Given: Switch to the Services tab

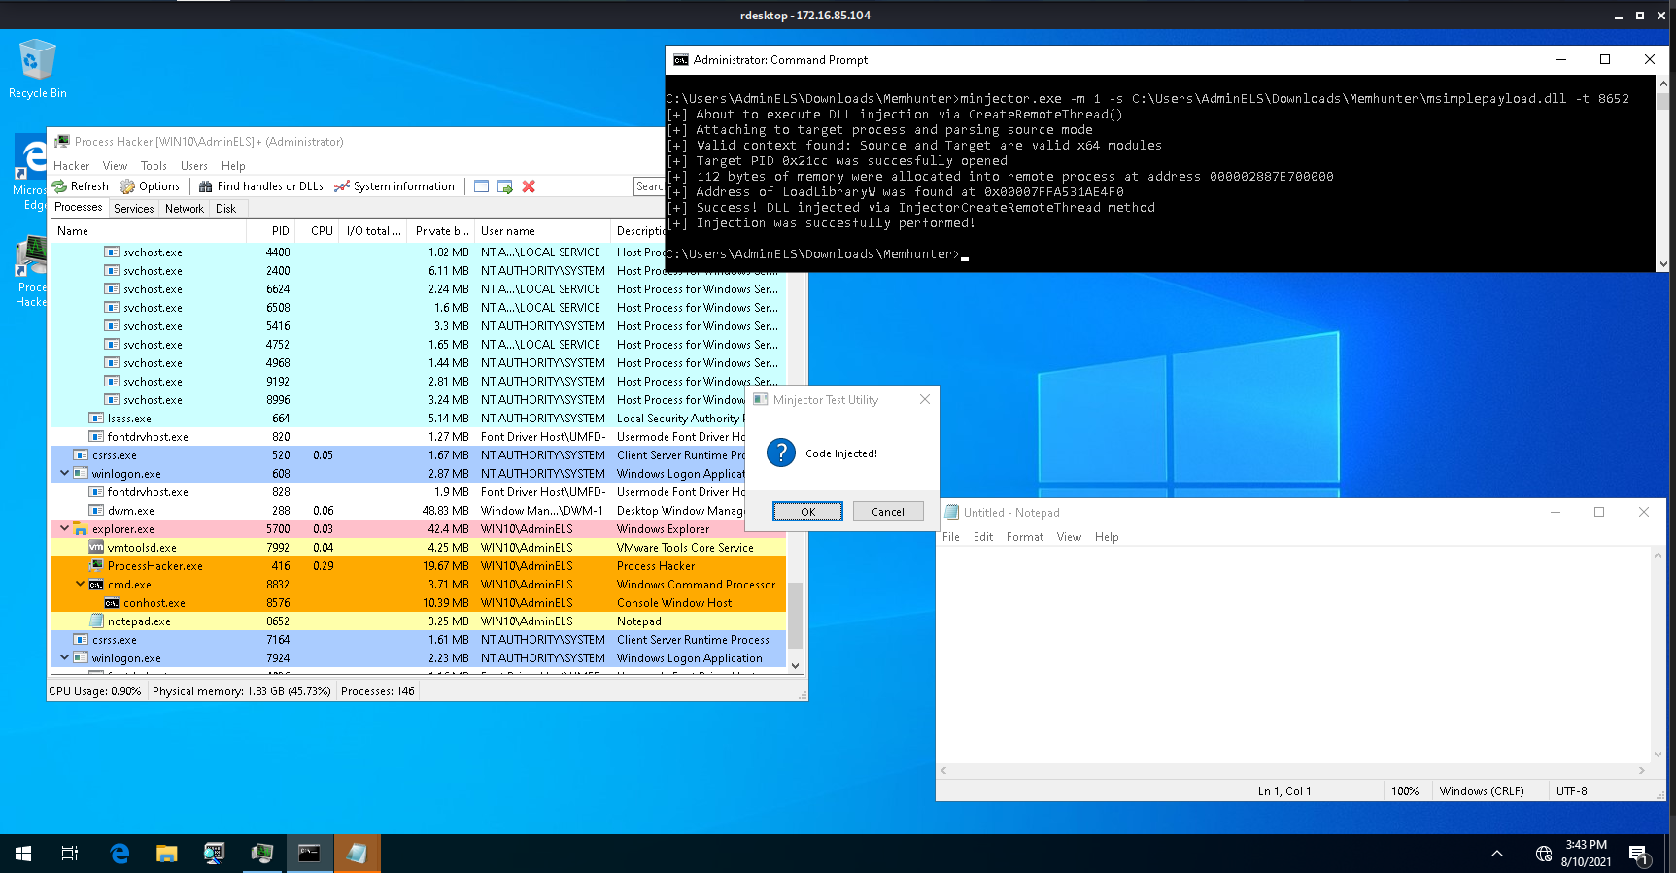Looking at the screenshot, I should (x=134, y=209).
